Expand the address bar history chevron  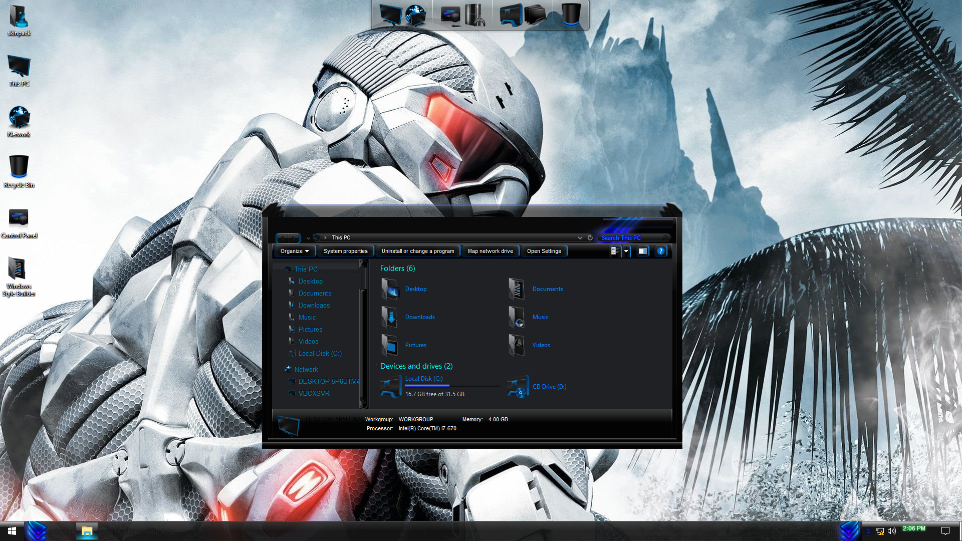pos(580,238)
